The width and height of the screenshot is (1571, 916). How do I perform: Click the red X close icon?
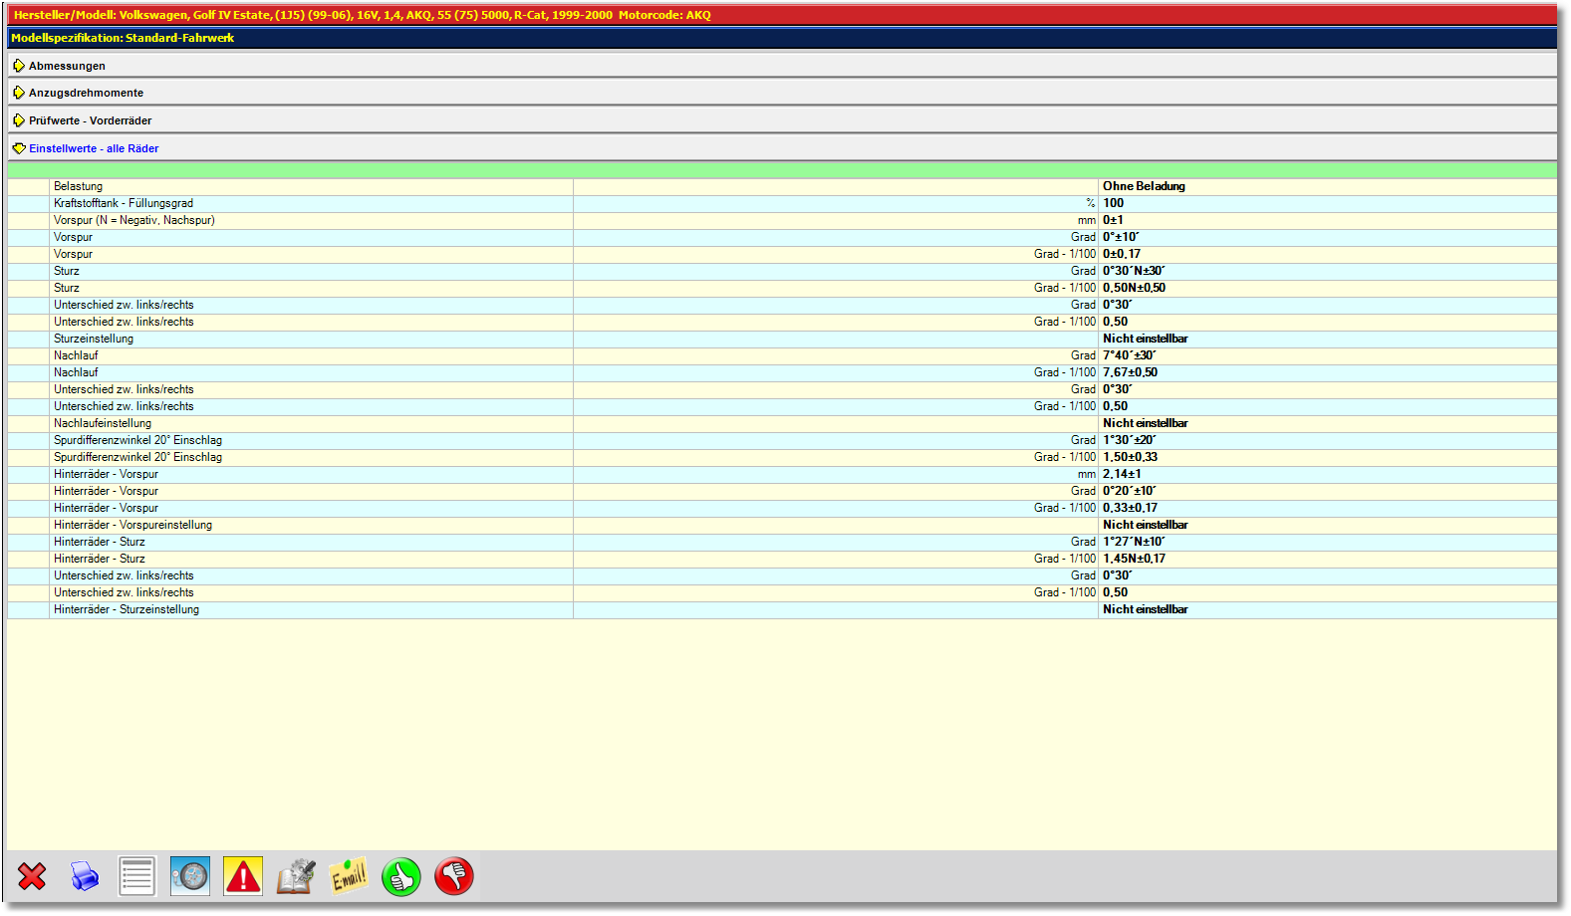coord(32,876)
